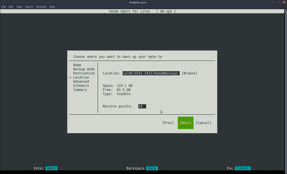
Task: Click the Next hint in bottom bar
Action: pos(52,168)
